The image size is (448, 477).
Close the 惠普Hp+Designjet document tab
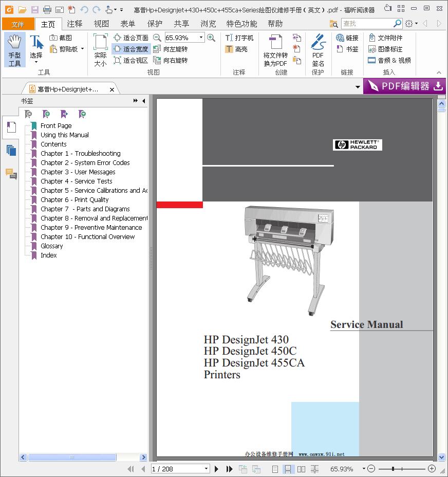pos(112,89)
